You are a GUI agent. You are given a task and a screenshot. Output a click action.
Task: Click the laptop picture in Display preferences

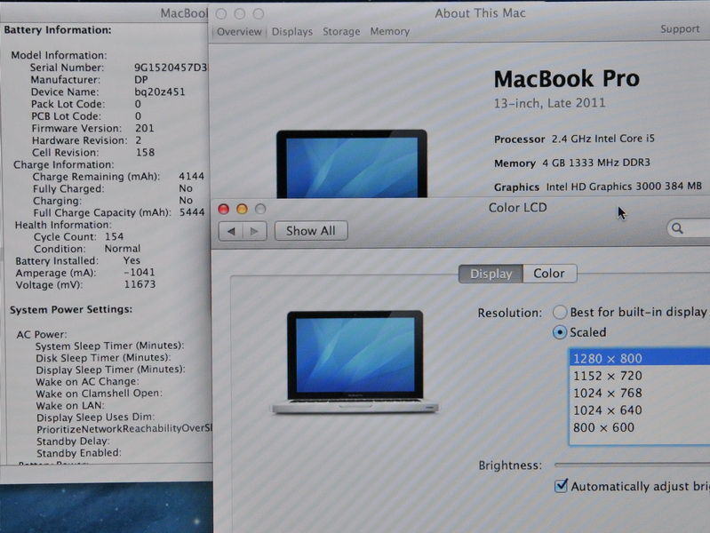pos(355,362)
